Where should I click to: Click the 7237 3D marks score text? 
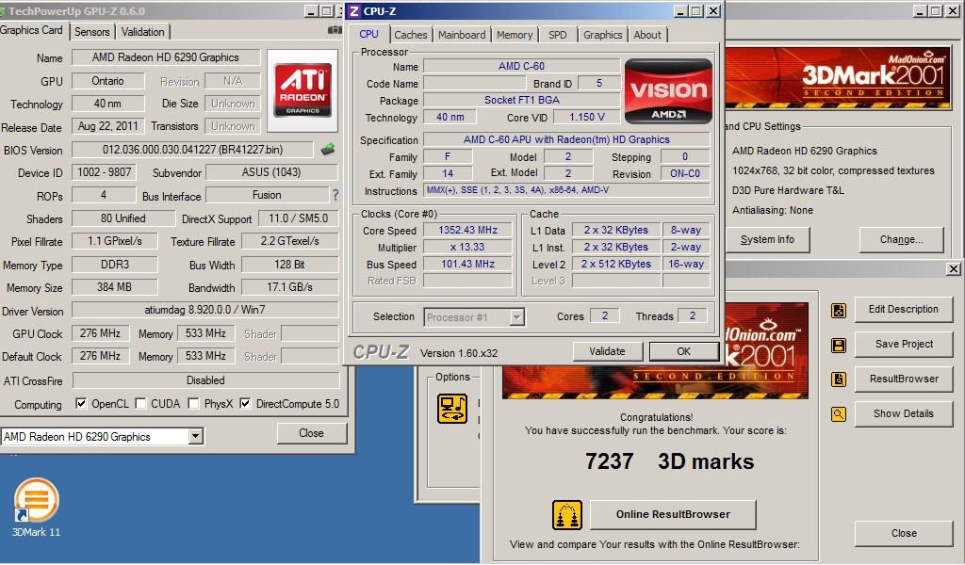pyautogui.click(x=670, y=461)
